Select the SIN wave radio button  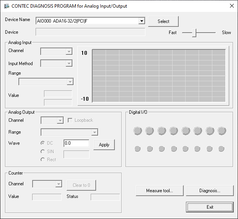pyautogui.click(x=43, y=151)
